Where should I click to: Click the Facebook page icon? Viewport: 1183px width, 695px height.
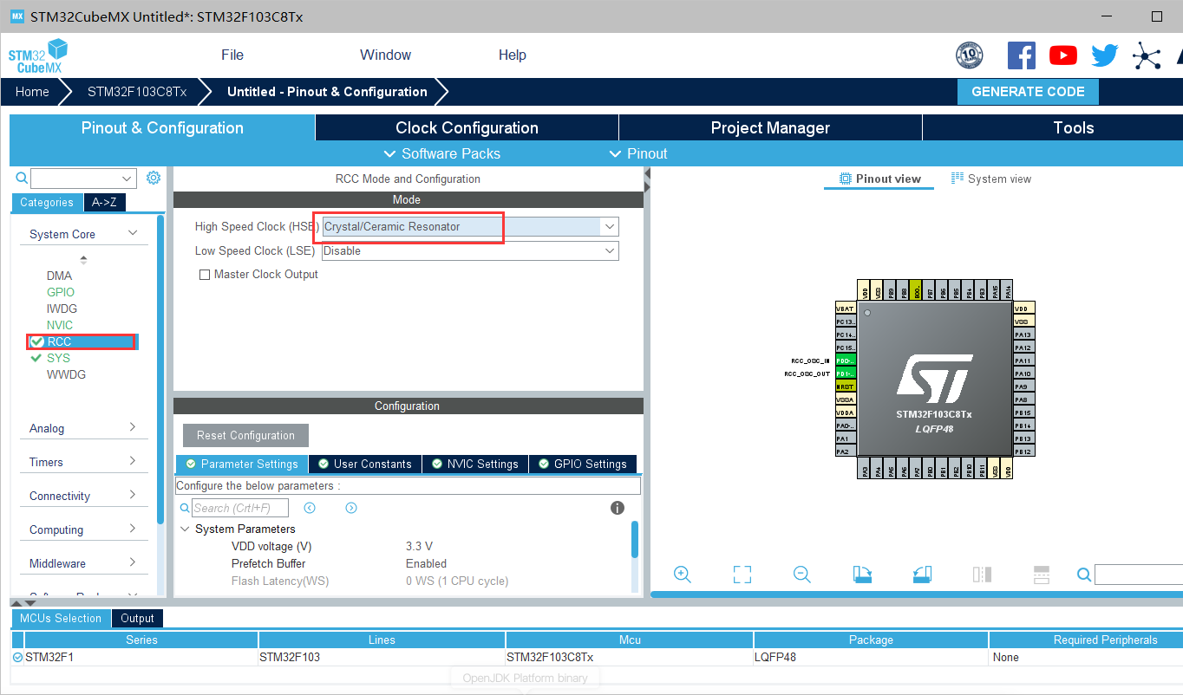click(x=1021, y=55)
